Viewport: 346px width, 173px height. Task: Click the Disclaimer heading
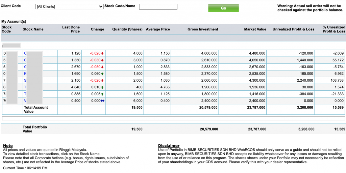tap(169, 145)
